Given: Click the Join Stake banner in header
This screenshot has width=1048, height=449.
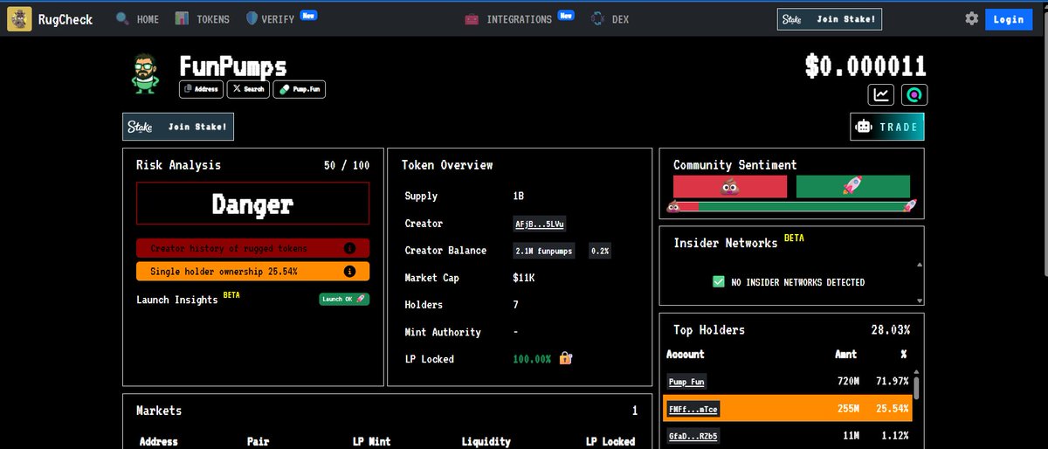Looking at the screenshot, I should click(x=829, y=18).
